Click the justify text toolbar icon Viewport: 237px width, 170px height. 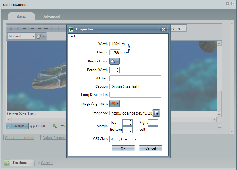pyautogui.click(x=46, y=28)
